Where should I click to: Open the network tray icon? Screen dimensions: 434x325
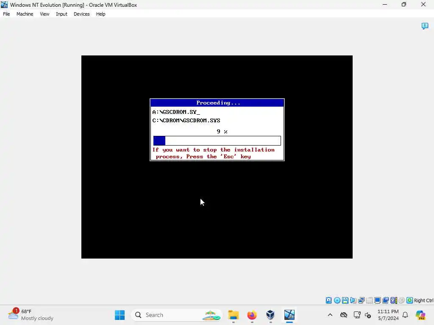tap(357, 315)
